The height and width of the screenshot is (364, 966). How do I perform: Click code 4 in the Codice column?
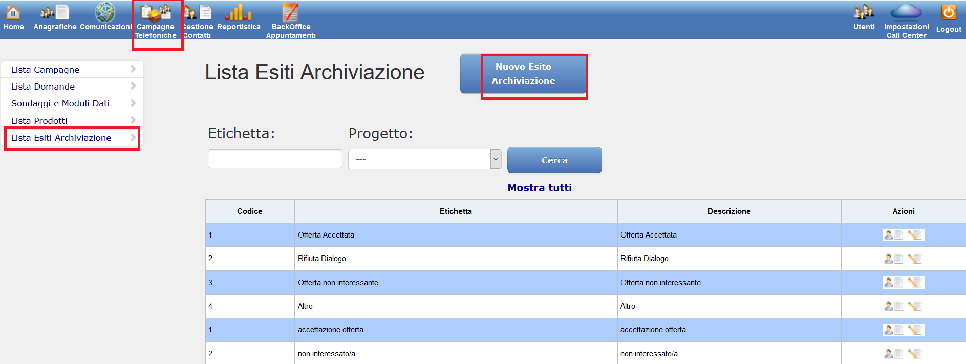pyautogui.click(x=210, y=306)
